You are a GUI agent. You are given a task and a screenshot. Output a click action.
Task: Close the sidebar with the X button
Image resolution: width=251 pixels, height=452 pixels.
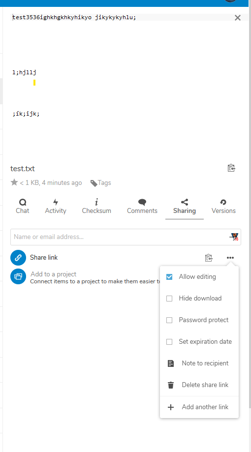238,18
